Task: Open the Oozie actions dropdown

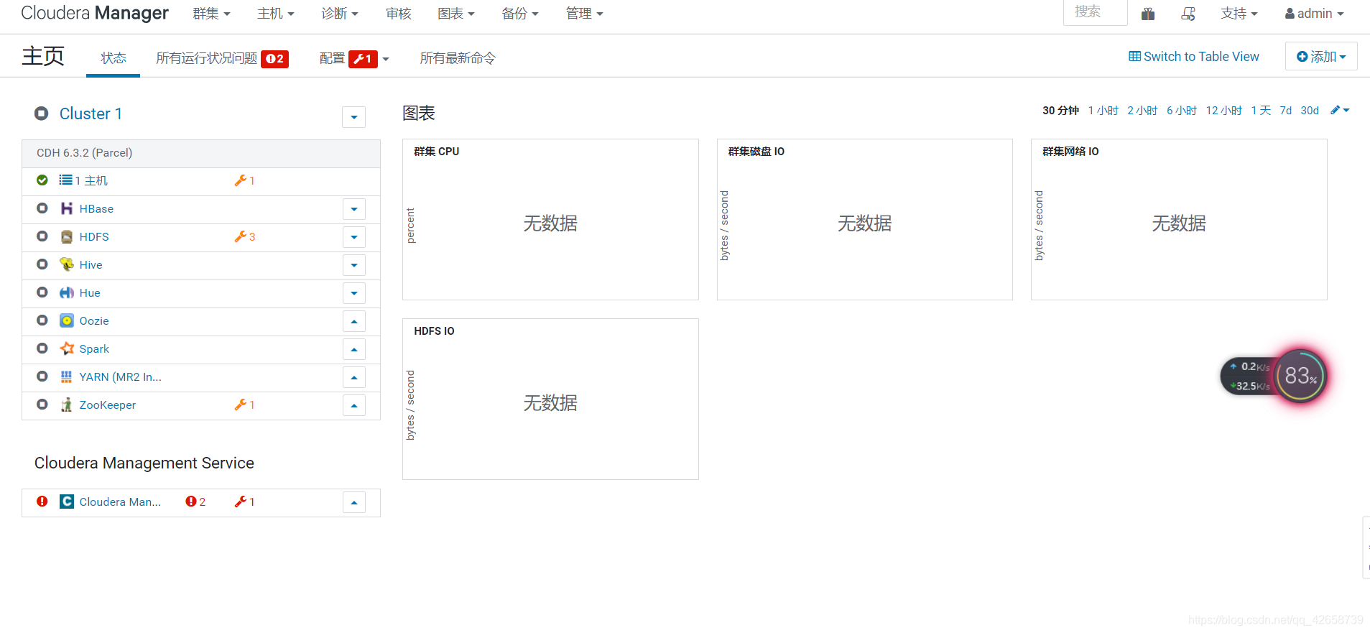Action: tap(353, 321)
